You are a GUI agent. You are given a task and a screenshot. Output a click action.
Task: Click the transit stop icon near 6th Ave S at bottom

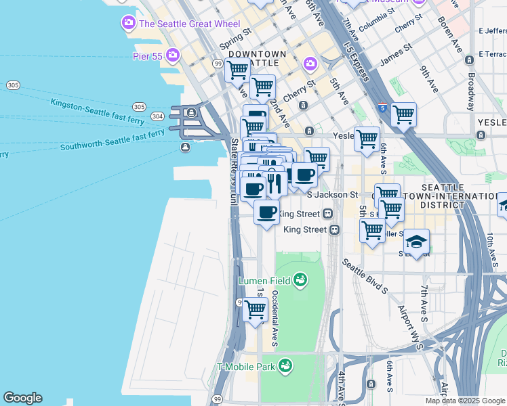pos(371,384)
